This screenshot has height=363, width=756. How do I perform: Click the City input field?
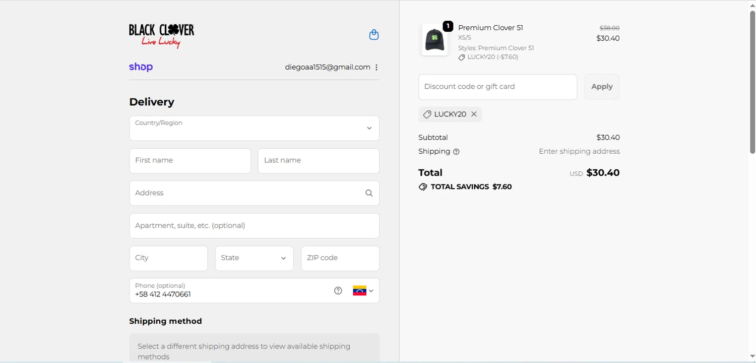tap(168, 258)
